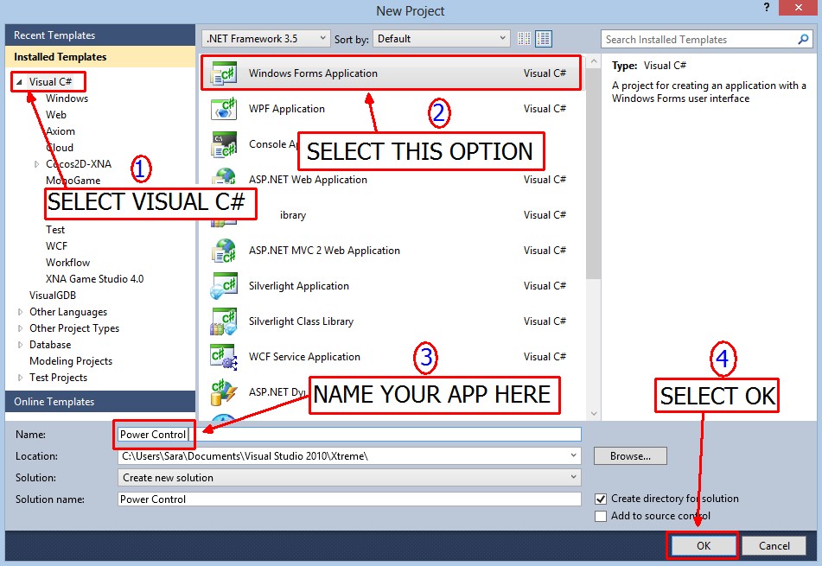Click the WPF Application template icon
Screen dimensions: 822x566
(224, 109)
